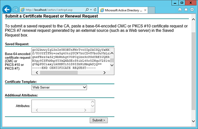Viewport: 198px width, 129px height.
Task: Click the page scrollbar down arrow
Action: pos(193,121)
